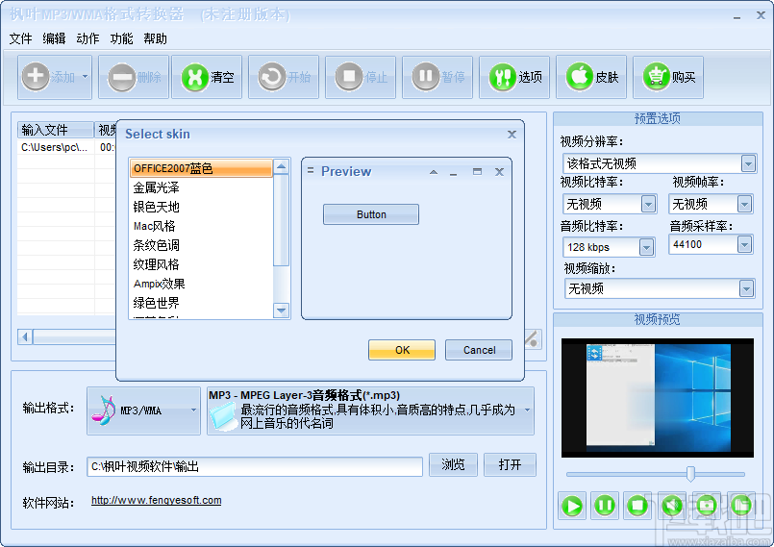This screenshot has width=774, height=547.
Task: Click the file list horizontal scroll-left arrow
Action: coord(25,337)
